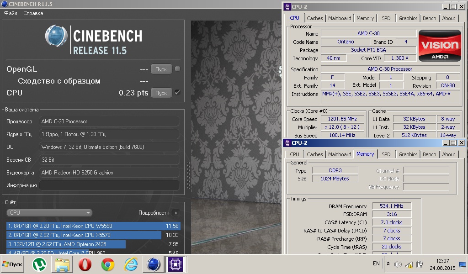The image size is (468, 274).
Task: Open Mainboard tab in upper CPU-Z
Action: click(x=340, y=18)
